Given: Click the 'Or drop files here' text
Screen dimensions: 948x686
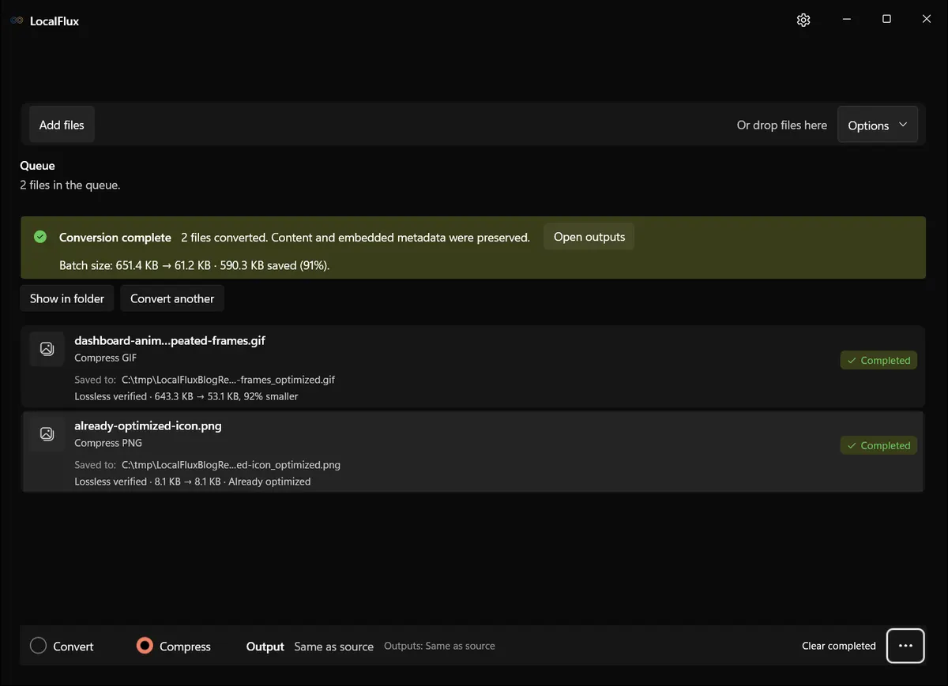Looking at the screenshot, I should [x=782, y=125].
